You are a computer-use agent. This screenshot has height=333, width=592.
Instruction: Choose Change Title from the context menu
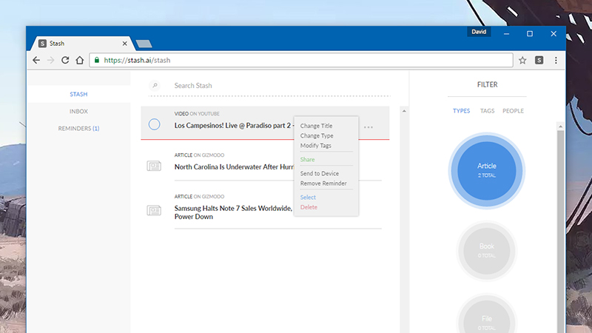[317, 126]
